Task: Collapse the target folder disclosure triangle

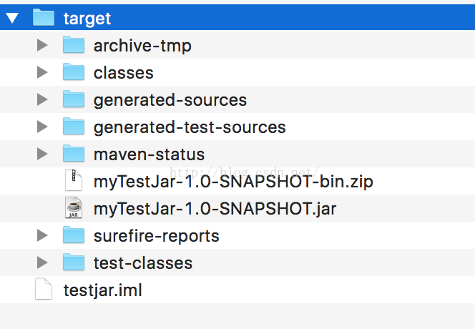Action: point(11,18)
